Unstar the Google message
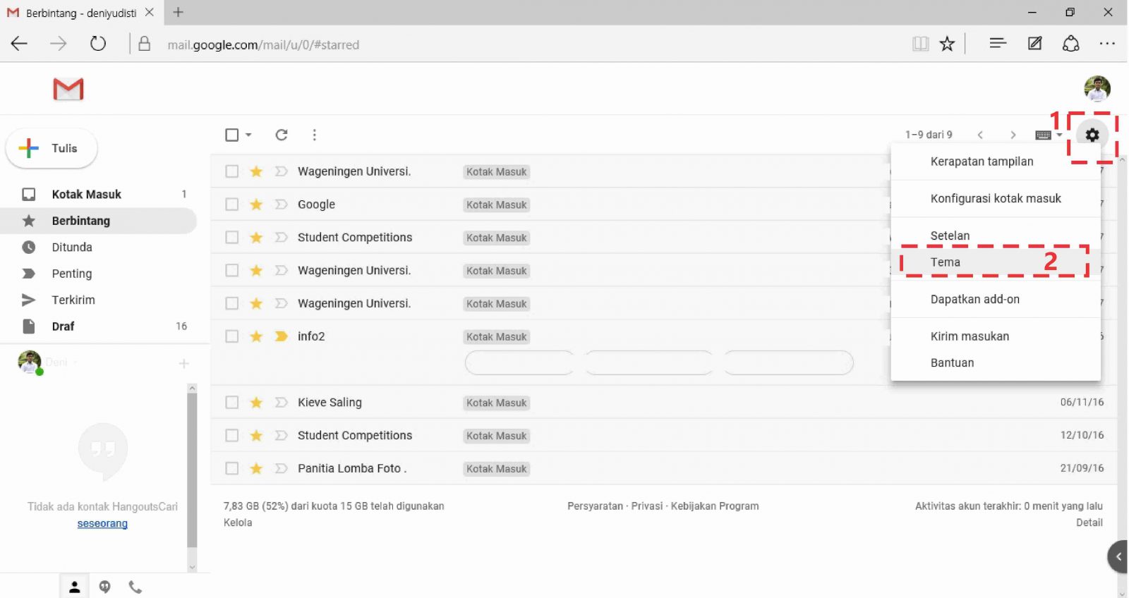 click(256, 205)
